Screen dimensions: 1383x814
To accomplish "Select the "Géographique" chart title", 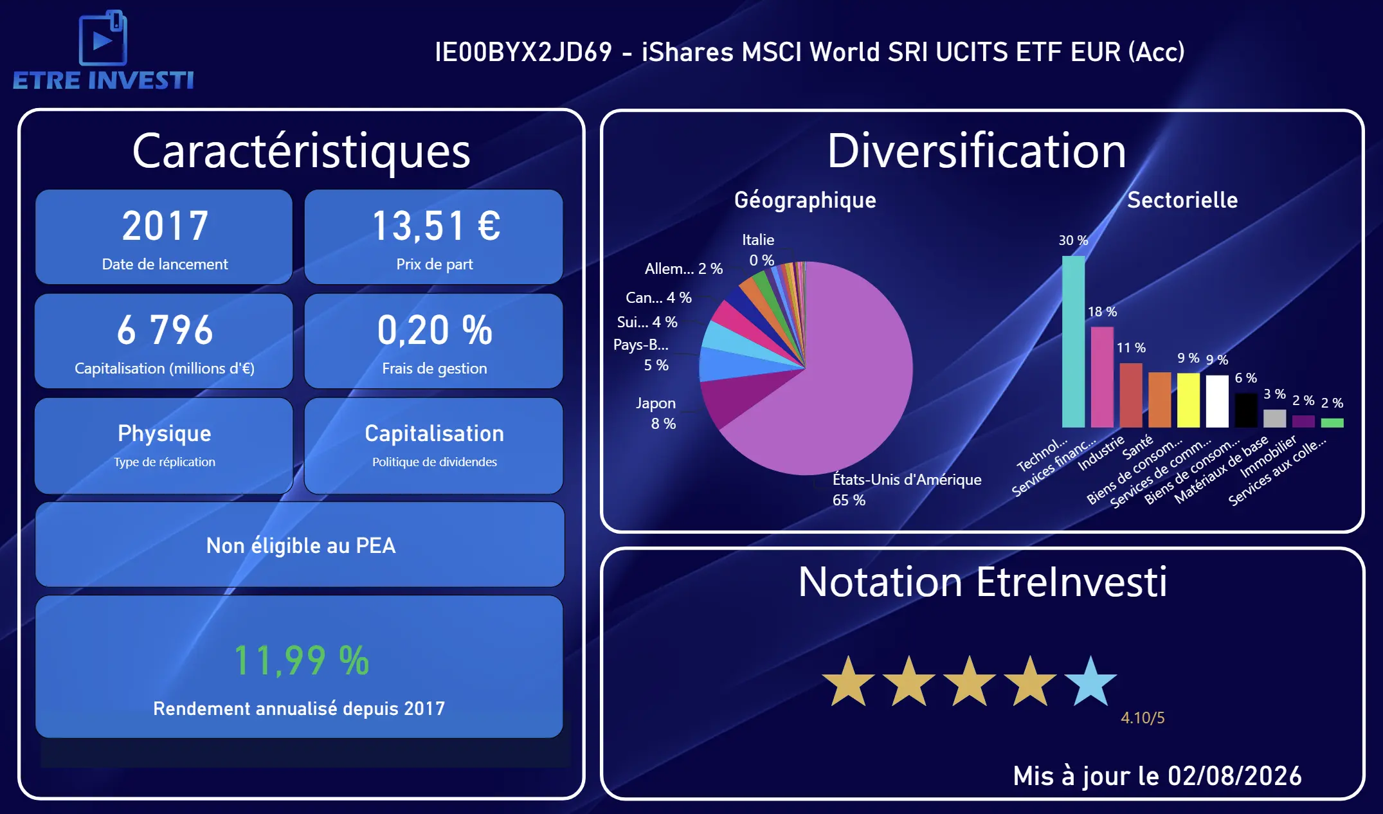I will [x=805, y=200].
